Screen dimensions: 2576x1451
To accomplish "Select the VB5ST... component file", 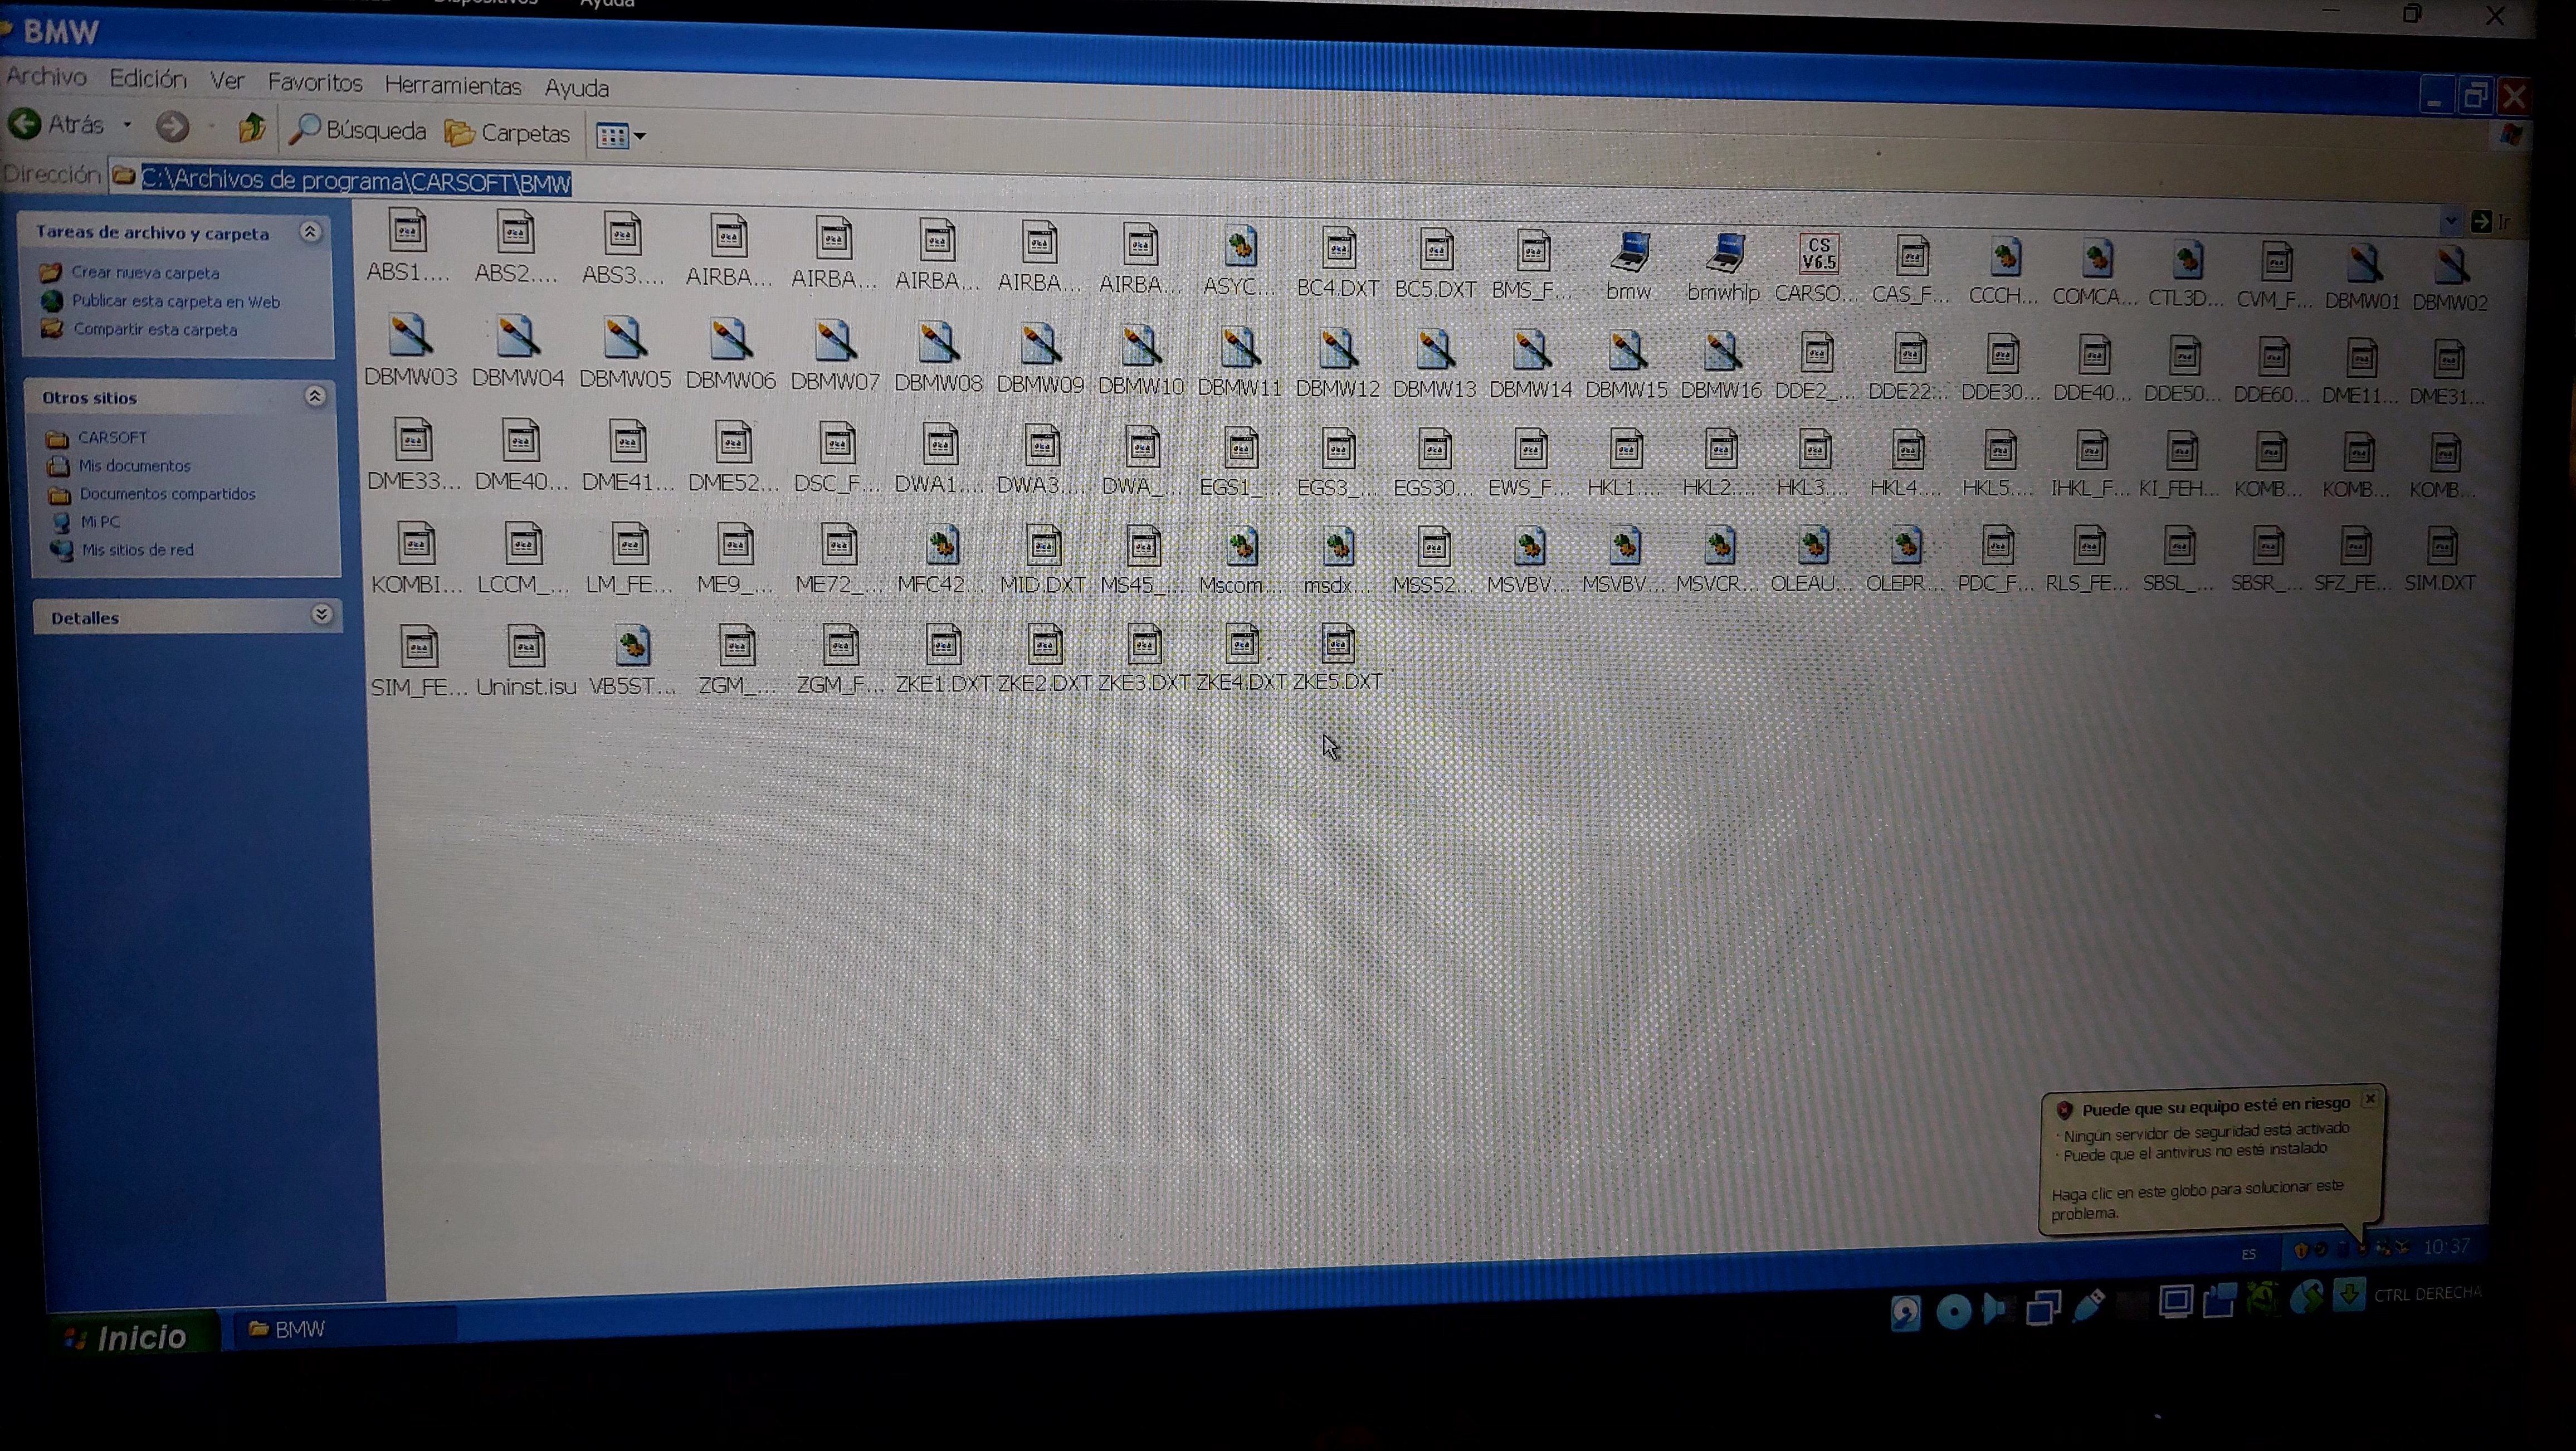I will [632, 661].
